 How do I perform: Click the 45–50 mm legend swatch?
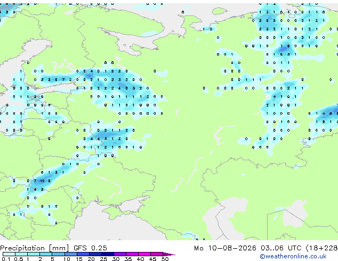click(157, 254)
